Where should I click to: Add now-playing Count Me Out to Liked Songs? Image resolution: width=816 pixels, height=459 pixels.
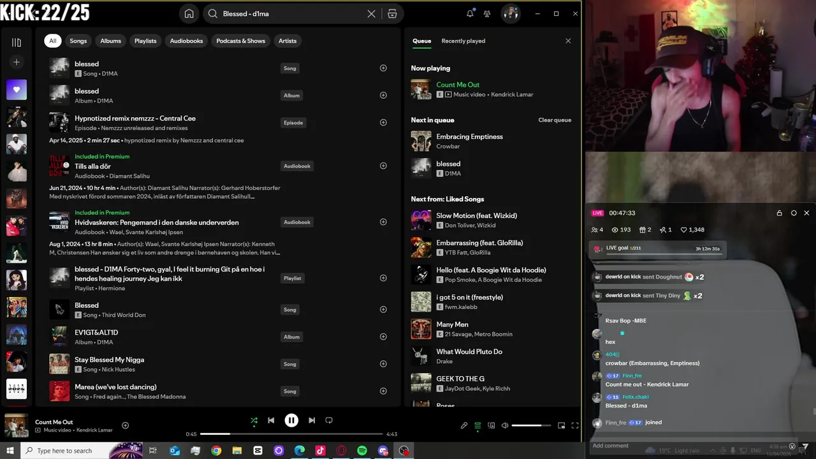(x=125, y=425)
